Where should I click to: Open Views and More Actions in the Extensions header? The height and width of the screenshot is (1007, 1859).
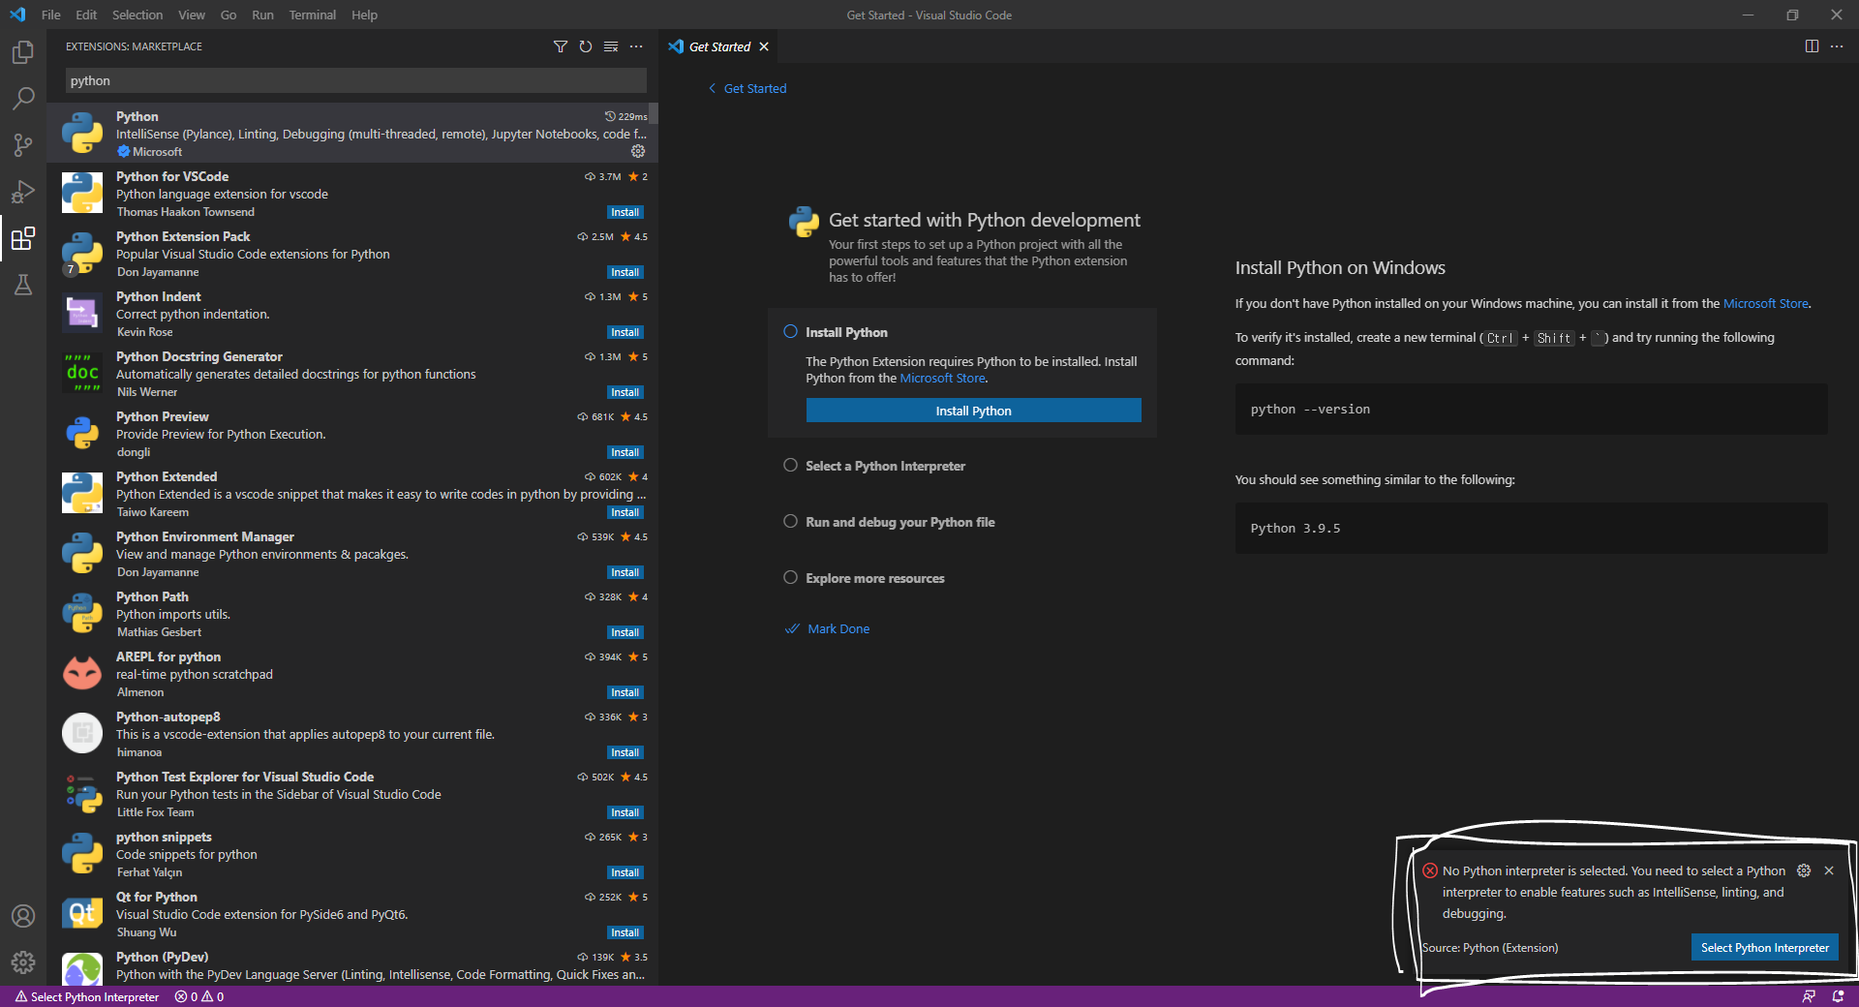pos(636,46)
